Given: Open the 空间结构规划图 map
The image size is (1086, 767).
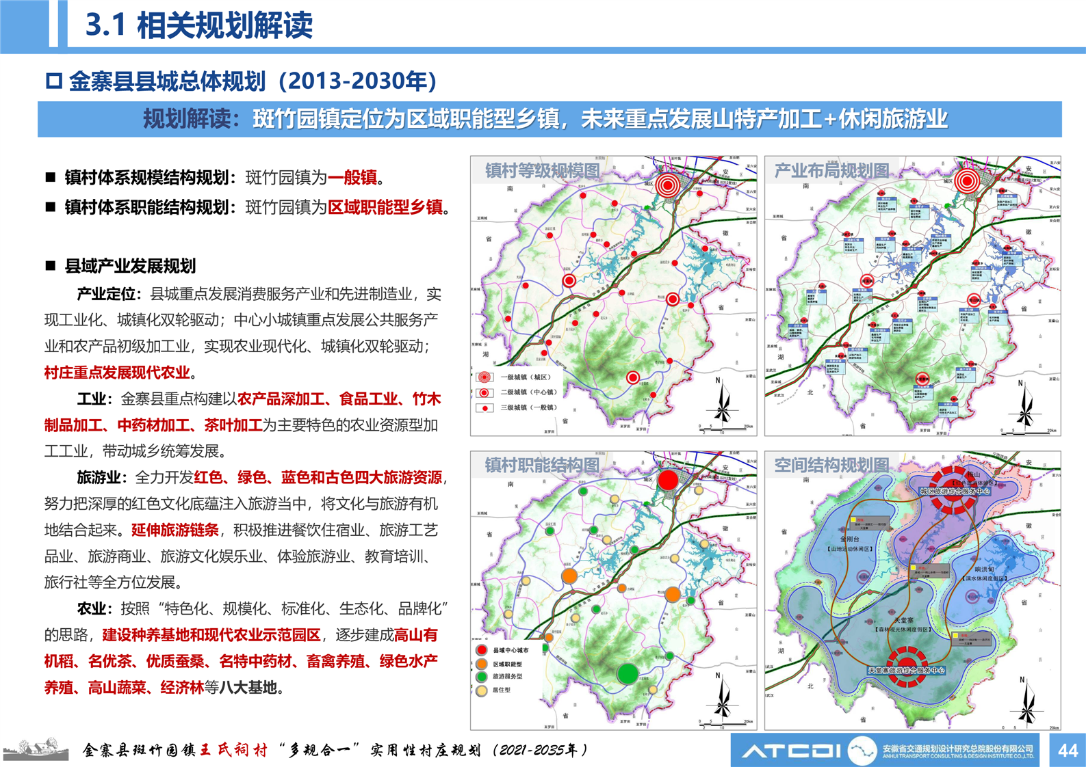Looking at the screenshot, I should pos(912,590).
